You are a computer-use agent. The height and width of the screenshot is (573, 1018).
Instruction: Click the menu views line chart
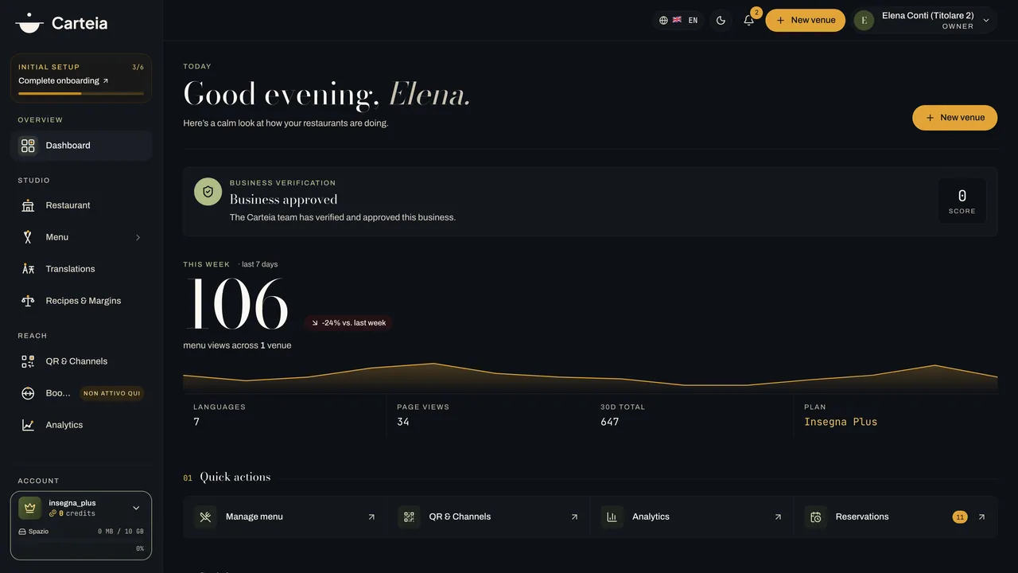pos(590,377)
